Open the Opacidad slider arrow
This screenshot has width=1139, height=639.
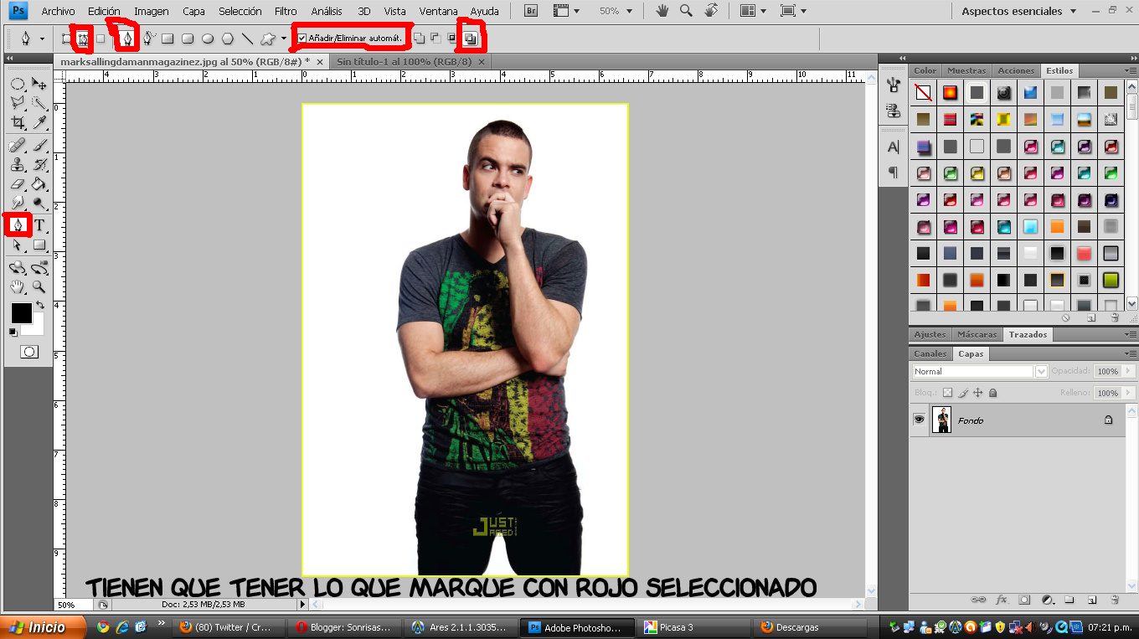[x=1128, y=371]
